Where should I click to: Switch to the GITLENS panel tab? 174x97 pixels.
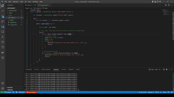click(x=64, y=70)
